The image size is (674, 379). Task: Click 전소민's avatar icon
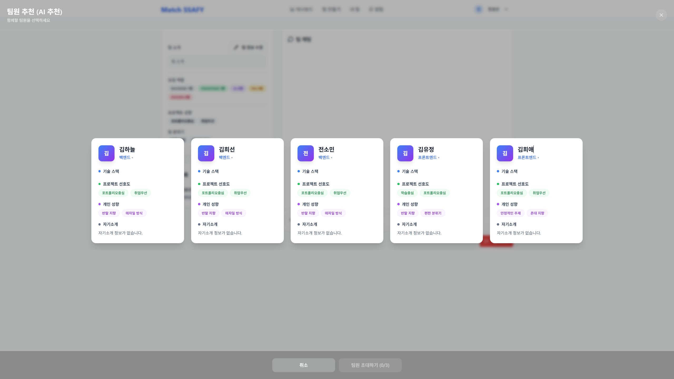[305, 153]
